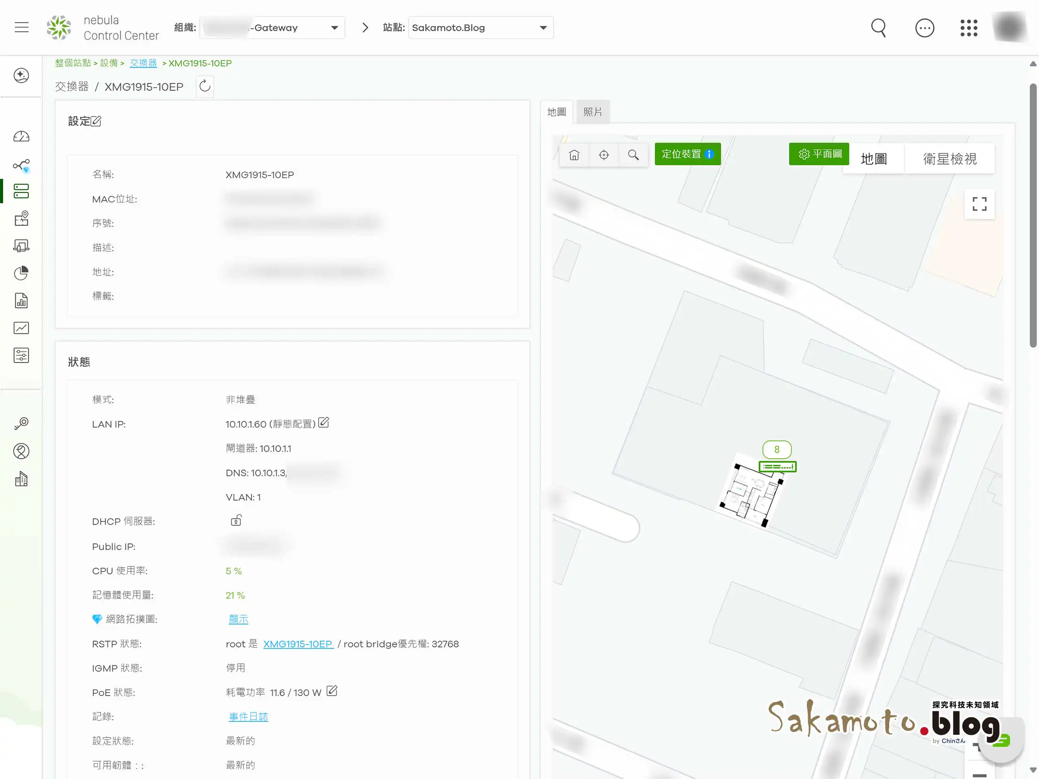Image resolution: width=1039 pixels, height=779 pixels.
Task: Expand breadcrumb arrow between organization and site
Action: (365, 28)
